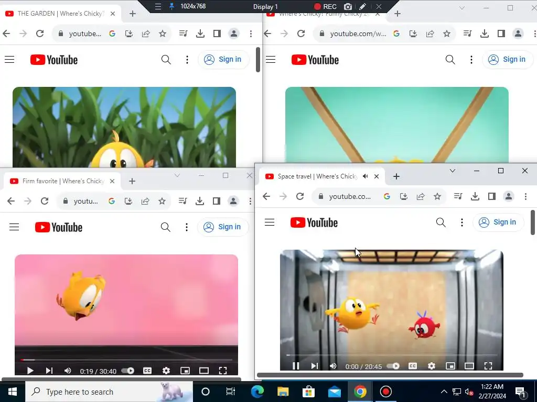The image size is (537, 402).
Task: Reload page in Space travel window
Action: [x=300, y=196]
